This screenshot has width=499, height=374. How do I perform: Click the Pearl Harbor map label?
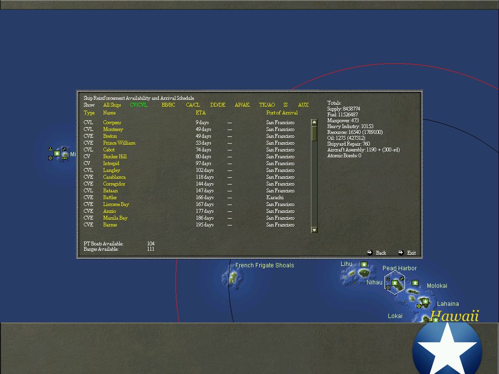(400, 268)
